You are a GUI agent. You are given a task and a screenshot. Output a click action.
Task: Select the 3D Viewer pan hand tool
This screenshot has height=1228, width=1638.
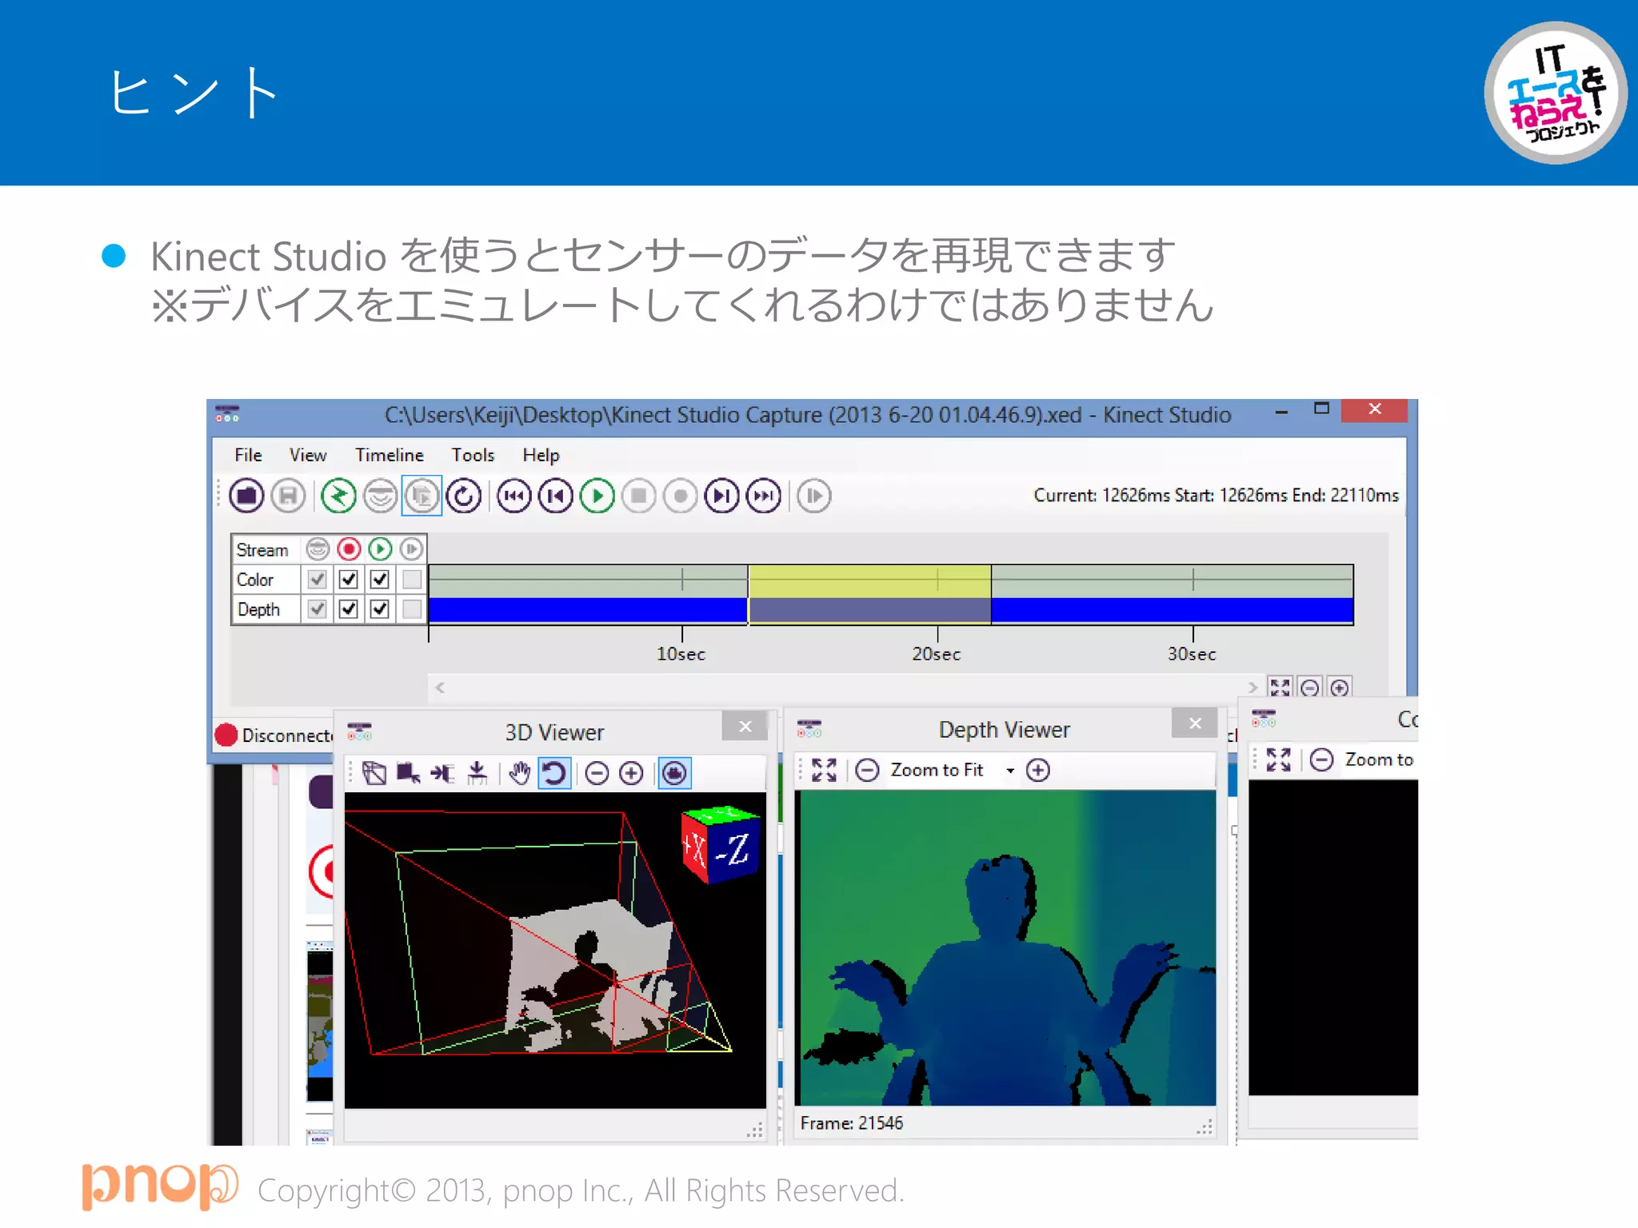tap(520, 773)
